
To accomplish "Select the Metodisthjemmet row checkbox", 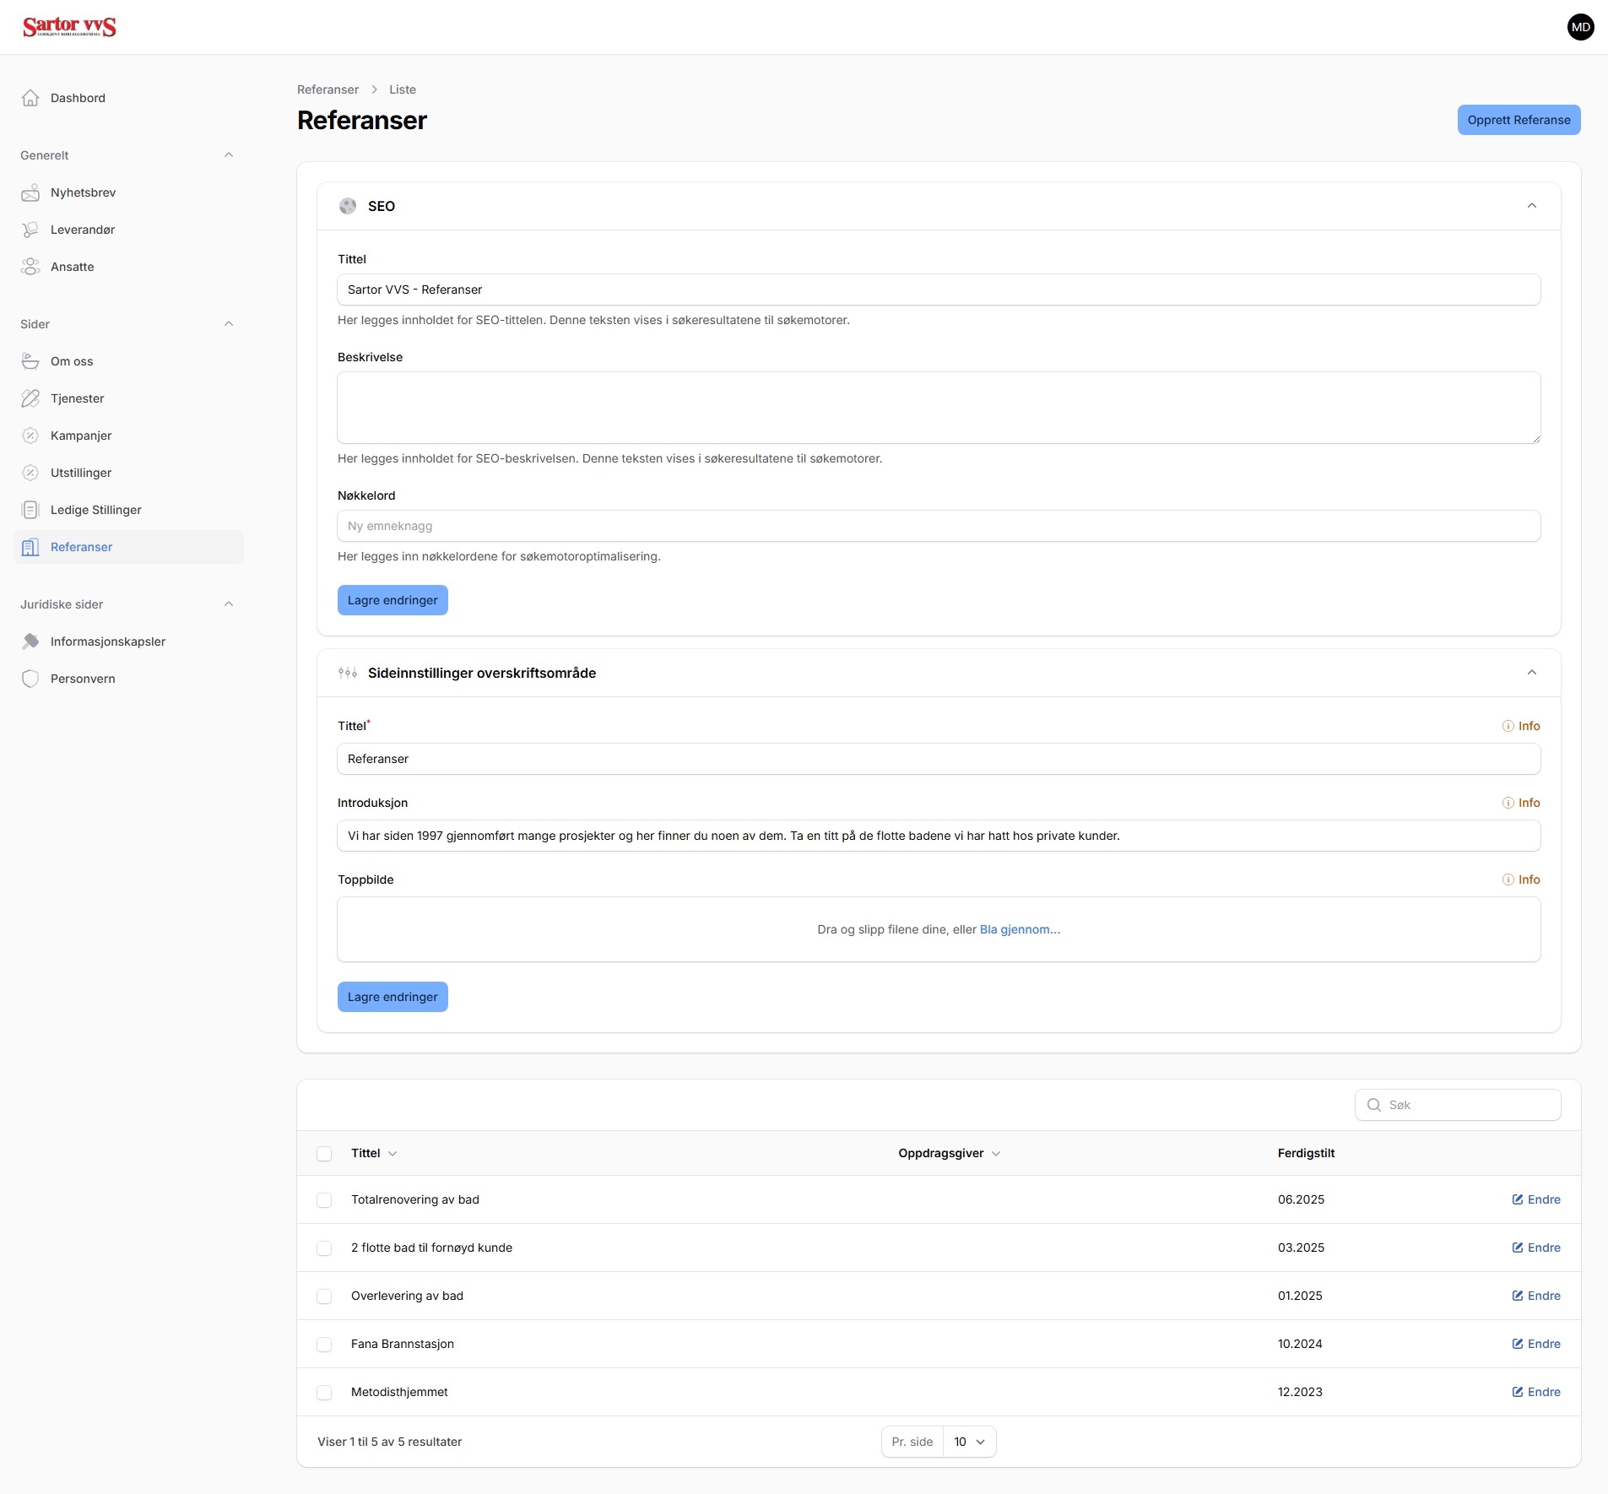I will (x=324, y=1393).
